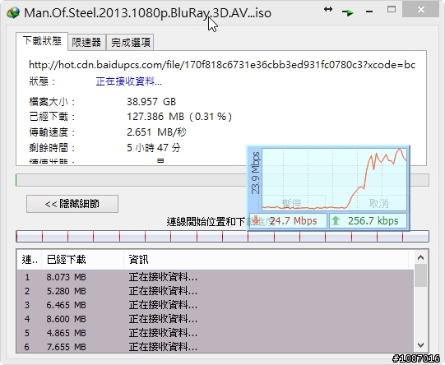The width and height of the screenshot is (445, 365).
Task: Click the baidupcs download URL text
Action: click(x=222, y=65)
